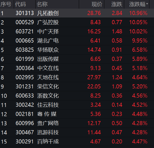Screen dimensions: 154x148
Task: Click the 代码 column header
Action: point(20,4)
